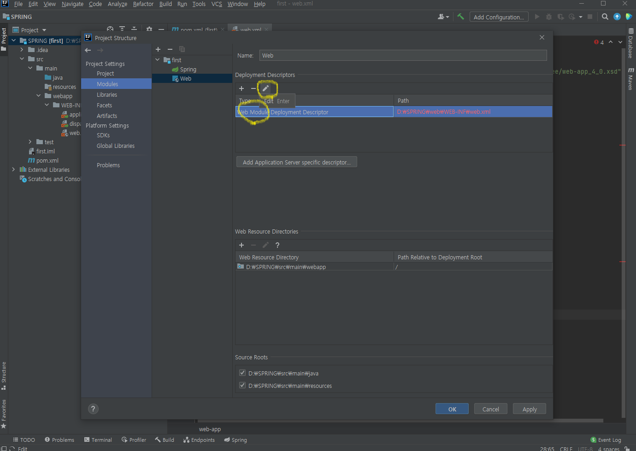This screenshot has height=451, width=636.
Task: Open the Project Structure help button
Action: pos(93,409)
